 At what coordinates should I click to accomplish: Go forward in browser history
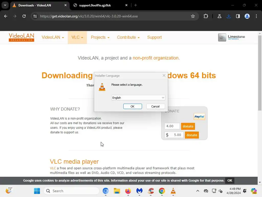15,16
